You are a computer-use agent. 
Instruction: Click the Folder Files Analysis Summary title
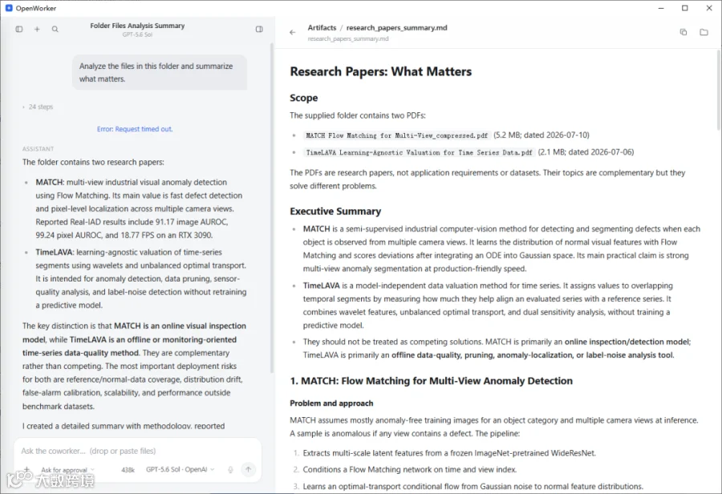click(x=137, y=26)
